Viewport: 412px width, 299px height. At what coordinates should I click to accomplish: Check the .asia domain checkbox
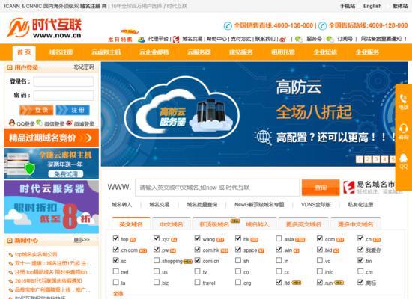coord(279,238)
